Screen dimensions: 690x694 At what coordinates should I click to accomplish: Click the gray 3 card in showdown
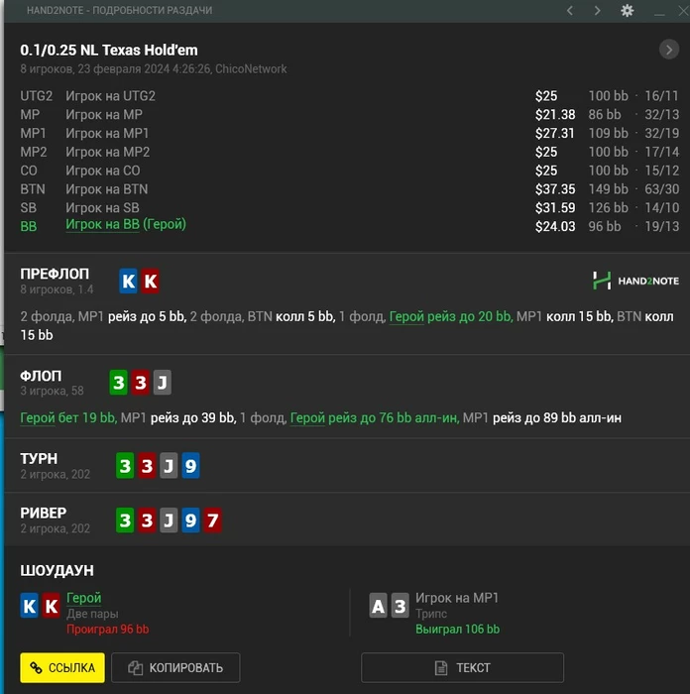click(x=401, y=606)
